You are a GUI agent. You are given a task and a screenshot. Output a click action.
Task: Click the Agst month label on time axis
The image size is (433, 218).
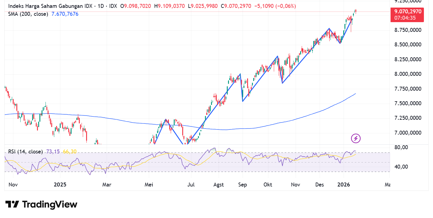[219, 184]
